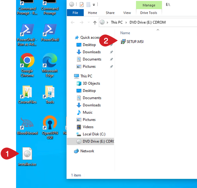This screenshot has width=197, height=188.
Task: Open the File menu tab
Action: pyautogui.click(x=75, y=13)
